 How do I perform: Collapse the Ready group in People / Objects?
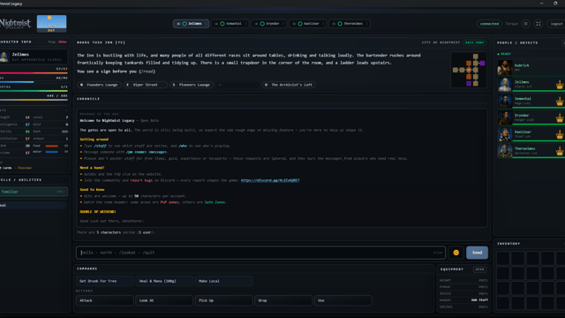pos(504,54)
